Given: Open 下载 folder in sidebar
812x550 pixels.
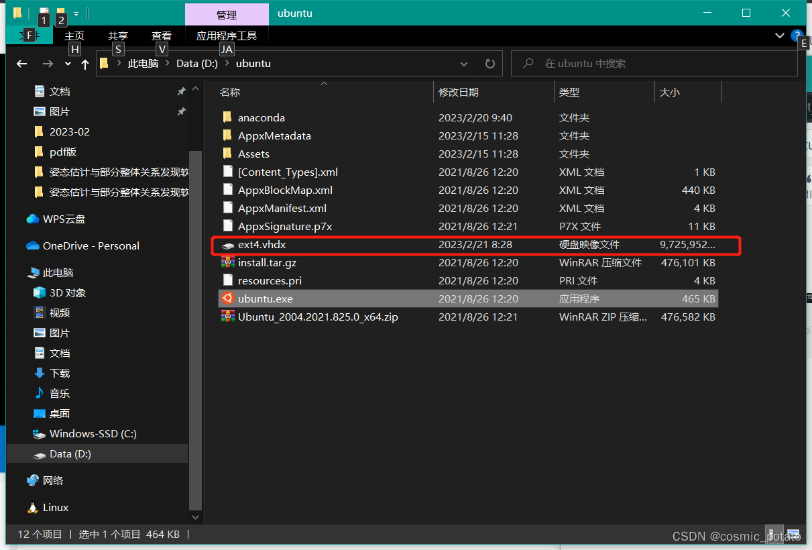Looking at the screenshot, I should pos(52,373).
